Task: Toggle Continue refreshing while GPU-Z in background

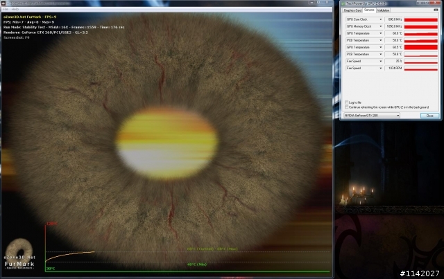Action: (347, 107)
